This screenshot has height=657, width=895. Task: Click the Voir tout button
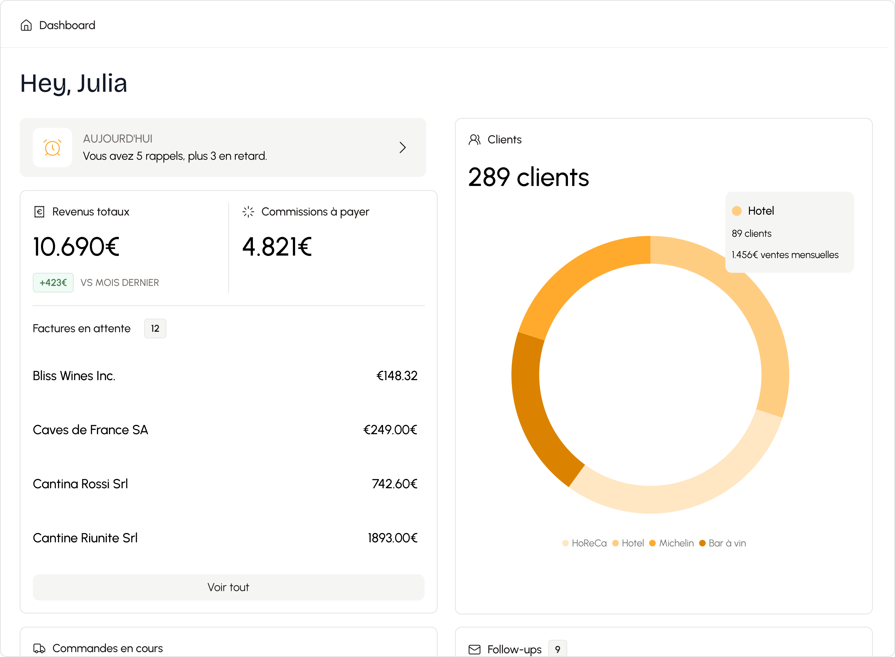point(228,587)
